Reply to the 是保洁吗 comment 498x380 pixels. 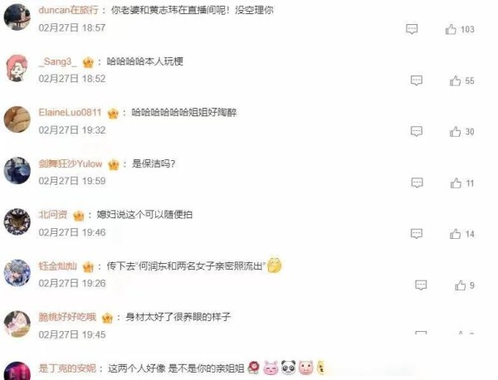pyautogui.click(x=417, y=183)
